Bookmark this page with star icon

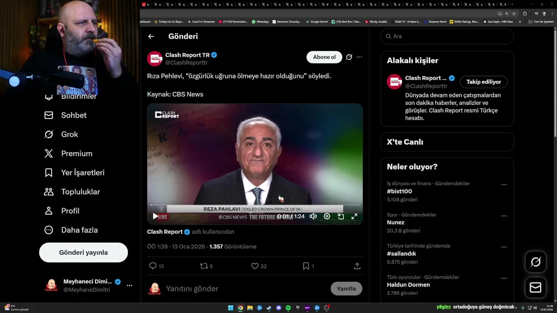click(514, 13)
